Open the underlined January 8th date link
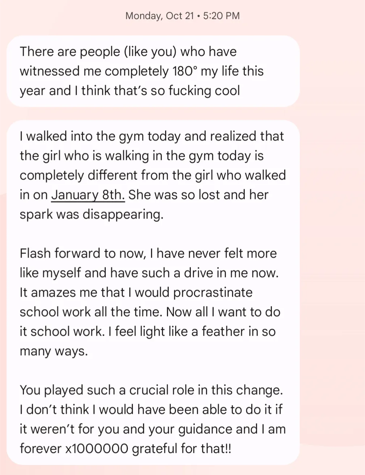Viewport: 365px width, 475px height. coord(88,195)
